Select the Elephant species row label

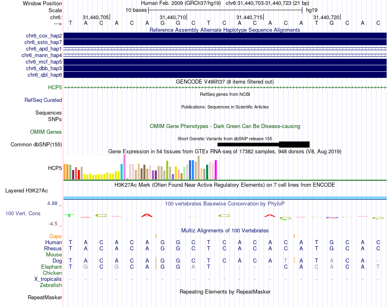51,267
